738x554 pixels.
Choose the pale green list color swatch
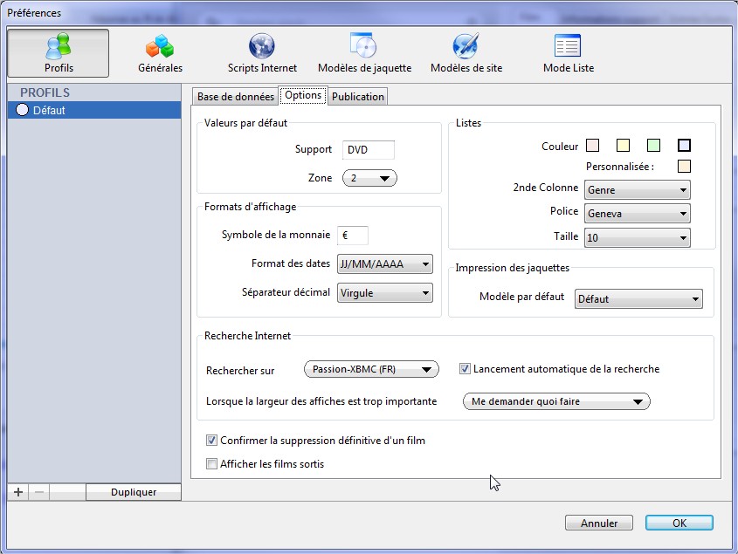click(653, 146)
